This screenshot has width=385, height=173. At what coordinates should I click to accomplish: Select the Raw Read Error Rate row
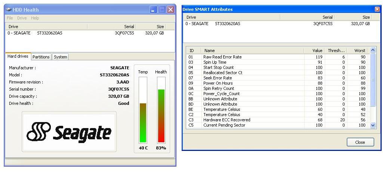pos(277,57)
